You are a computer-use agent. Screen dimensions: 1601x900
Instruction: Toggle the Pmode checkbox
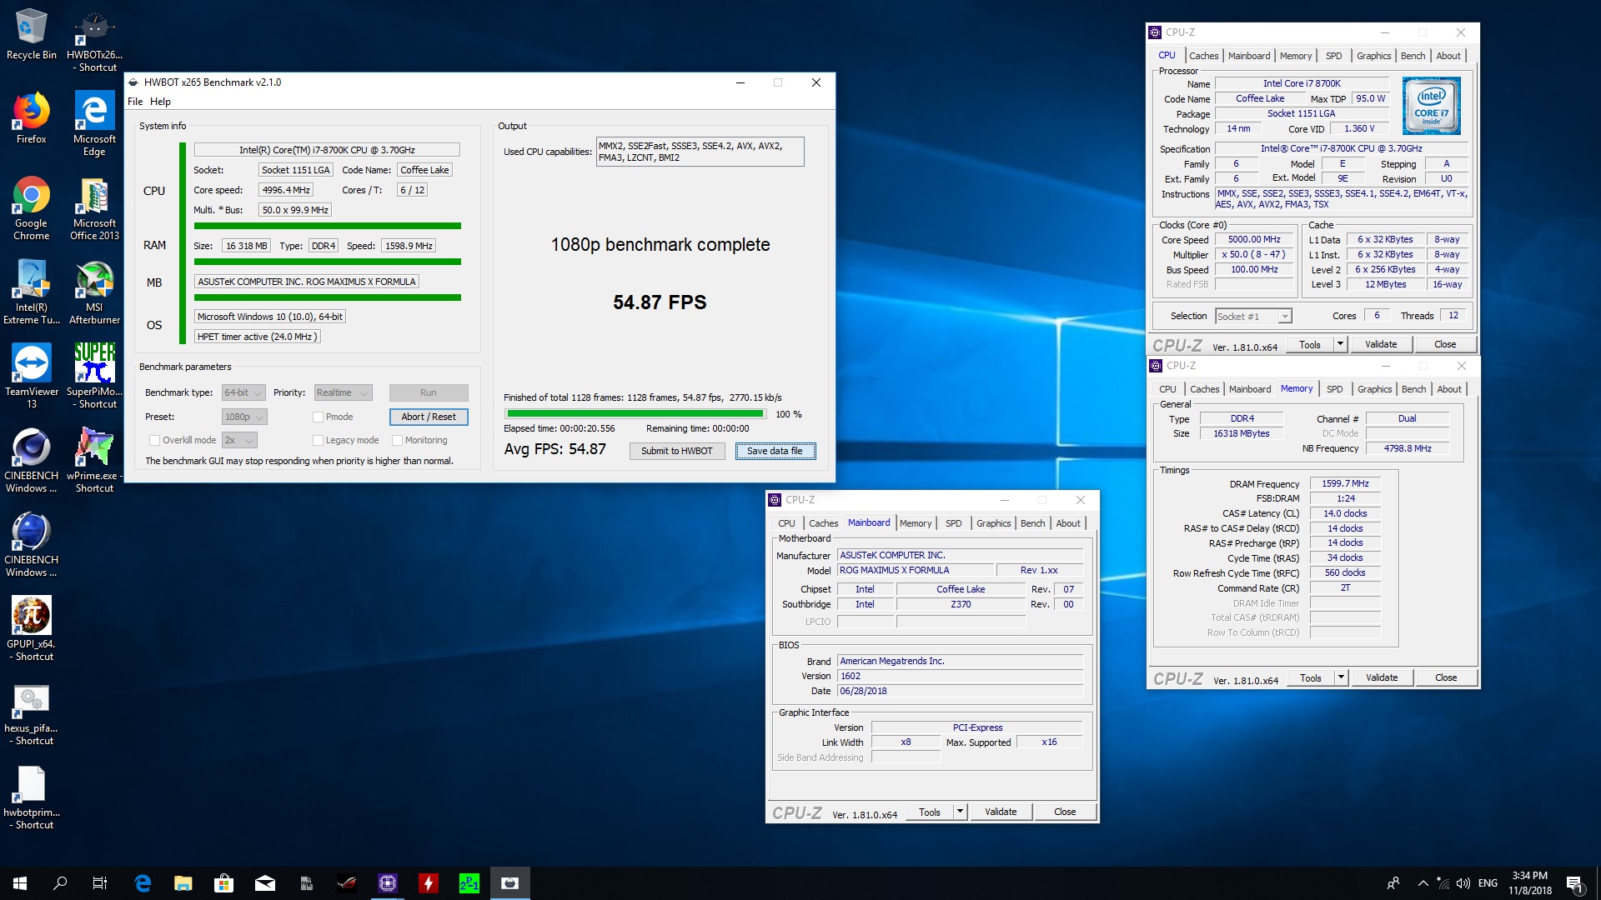pyautogui.click(x=318, y=417)
